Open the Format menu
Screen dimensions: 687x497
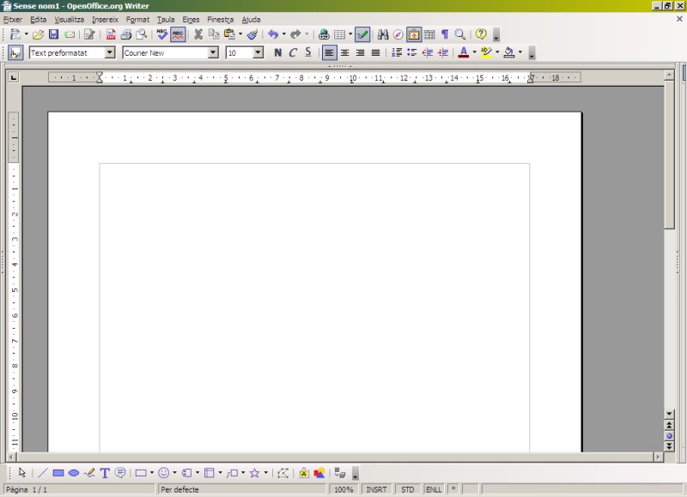click(137, 20)
